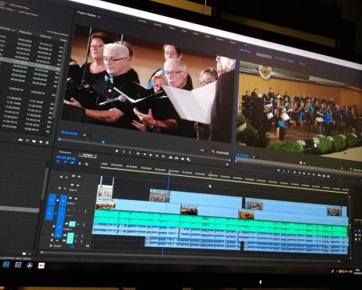Click the Mark In button
362x290 pixels.
[x=124, y=152]
